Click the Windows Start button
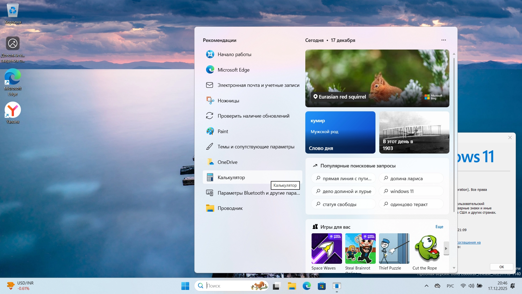This screenshot has height=294, width=522. 185,286
